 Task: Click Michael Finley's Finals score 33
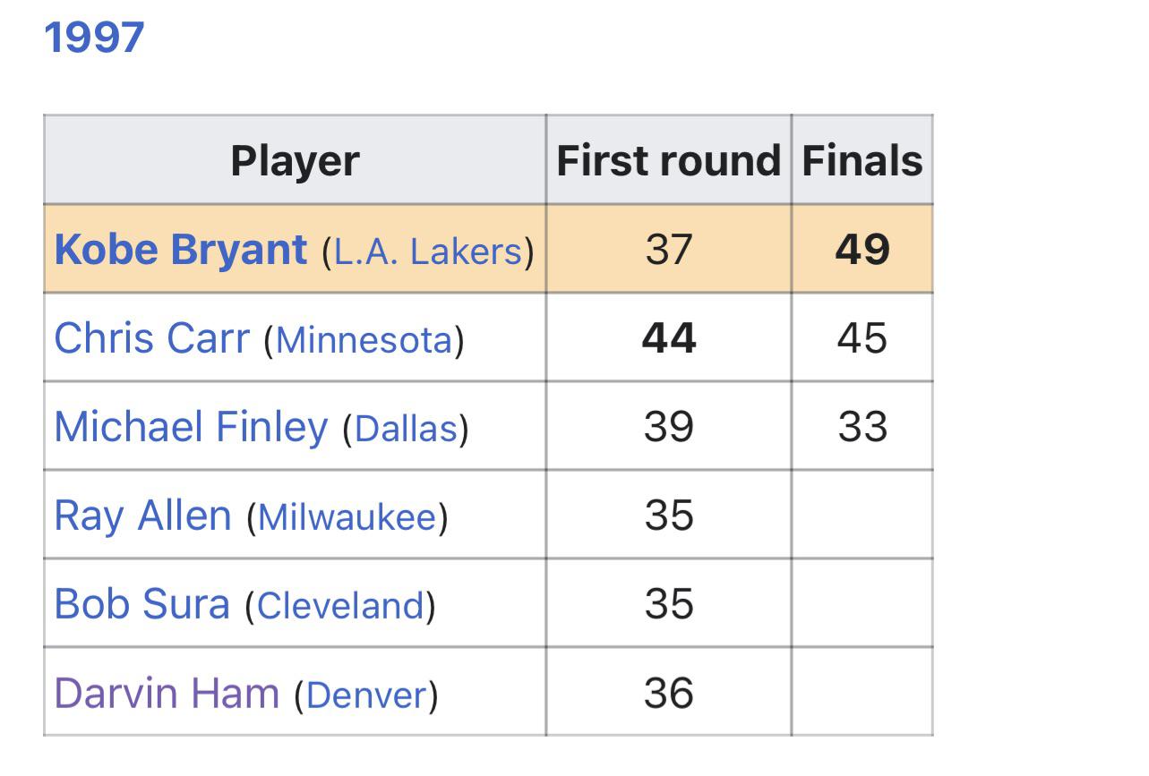point(862,427)
